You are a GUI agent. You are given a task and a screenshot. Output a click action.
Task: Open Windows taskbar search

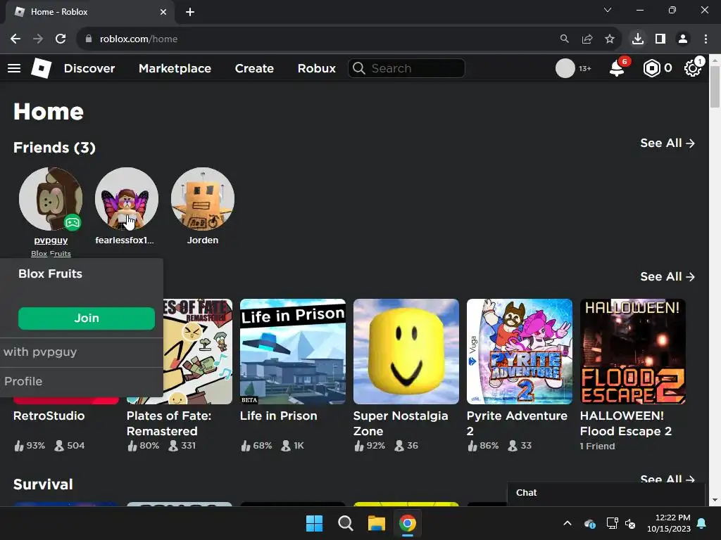[345, 523]
